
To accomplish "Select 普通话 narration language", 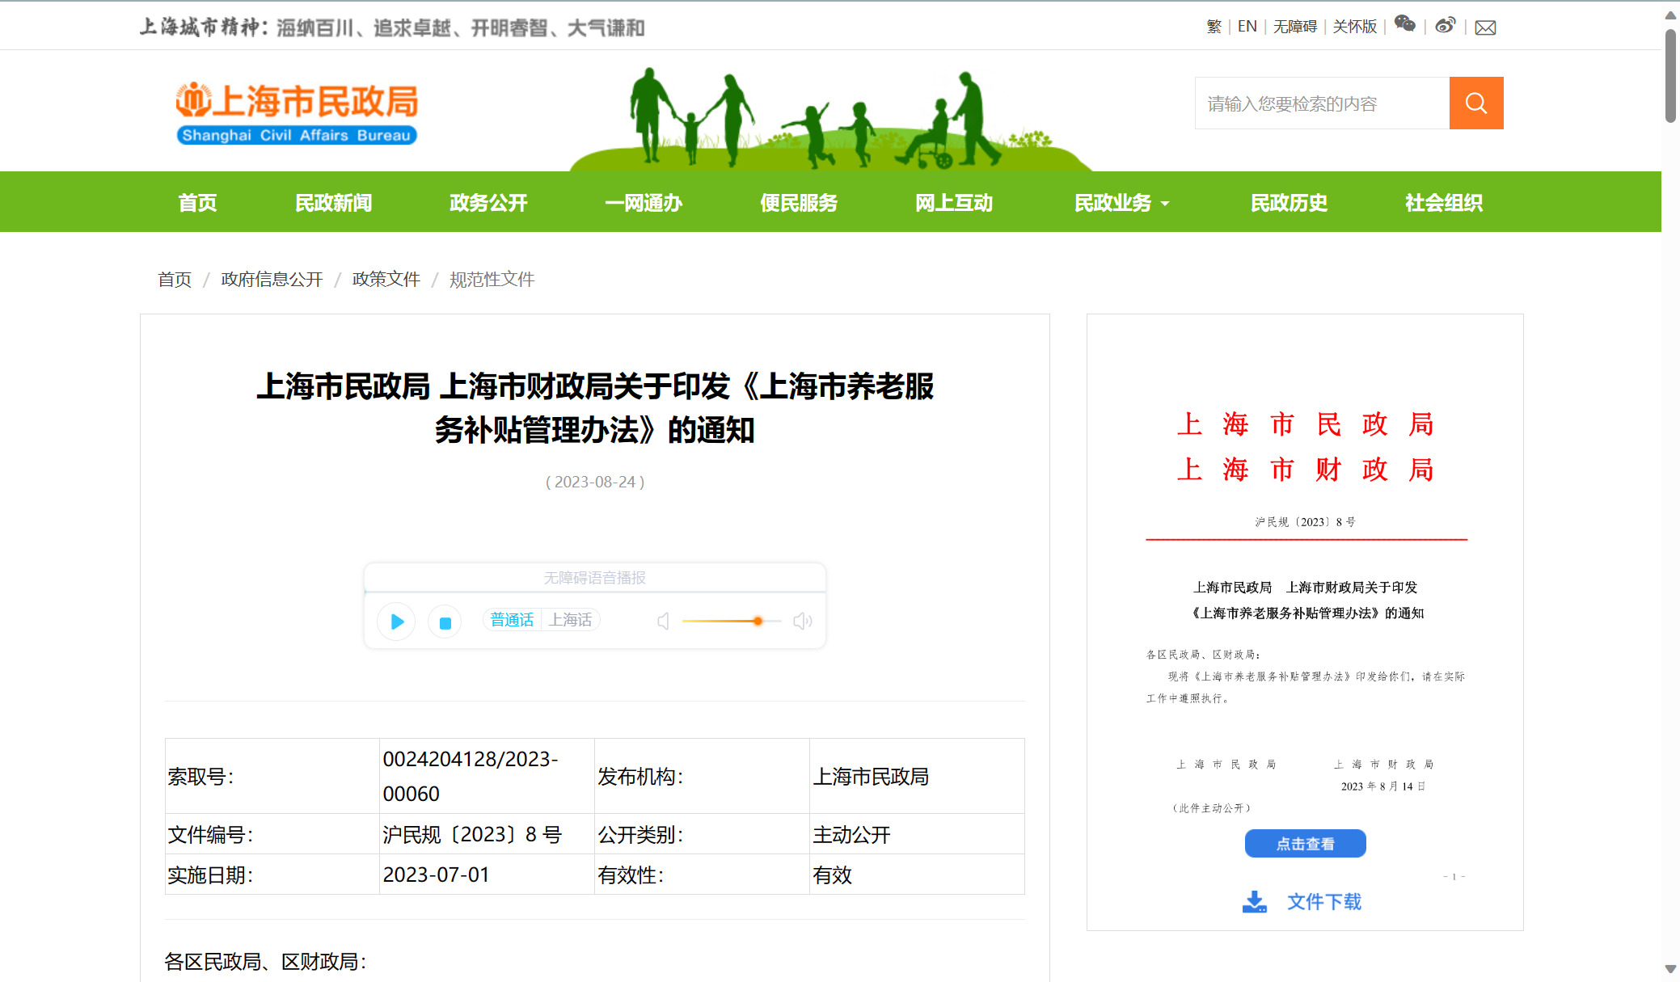I will 512,620.
